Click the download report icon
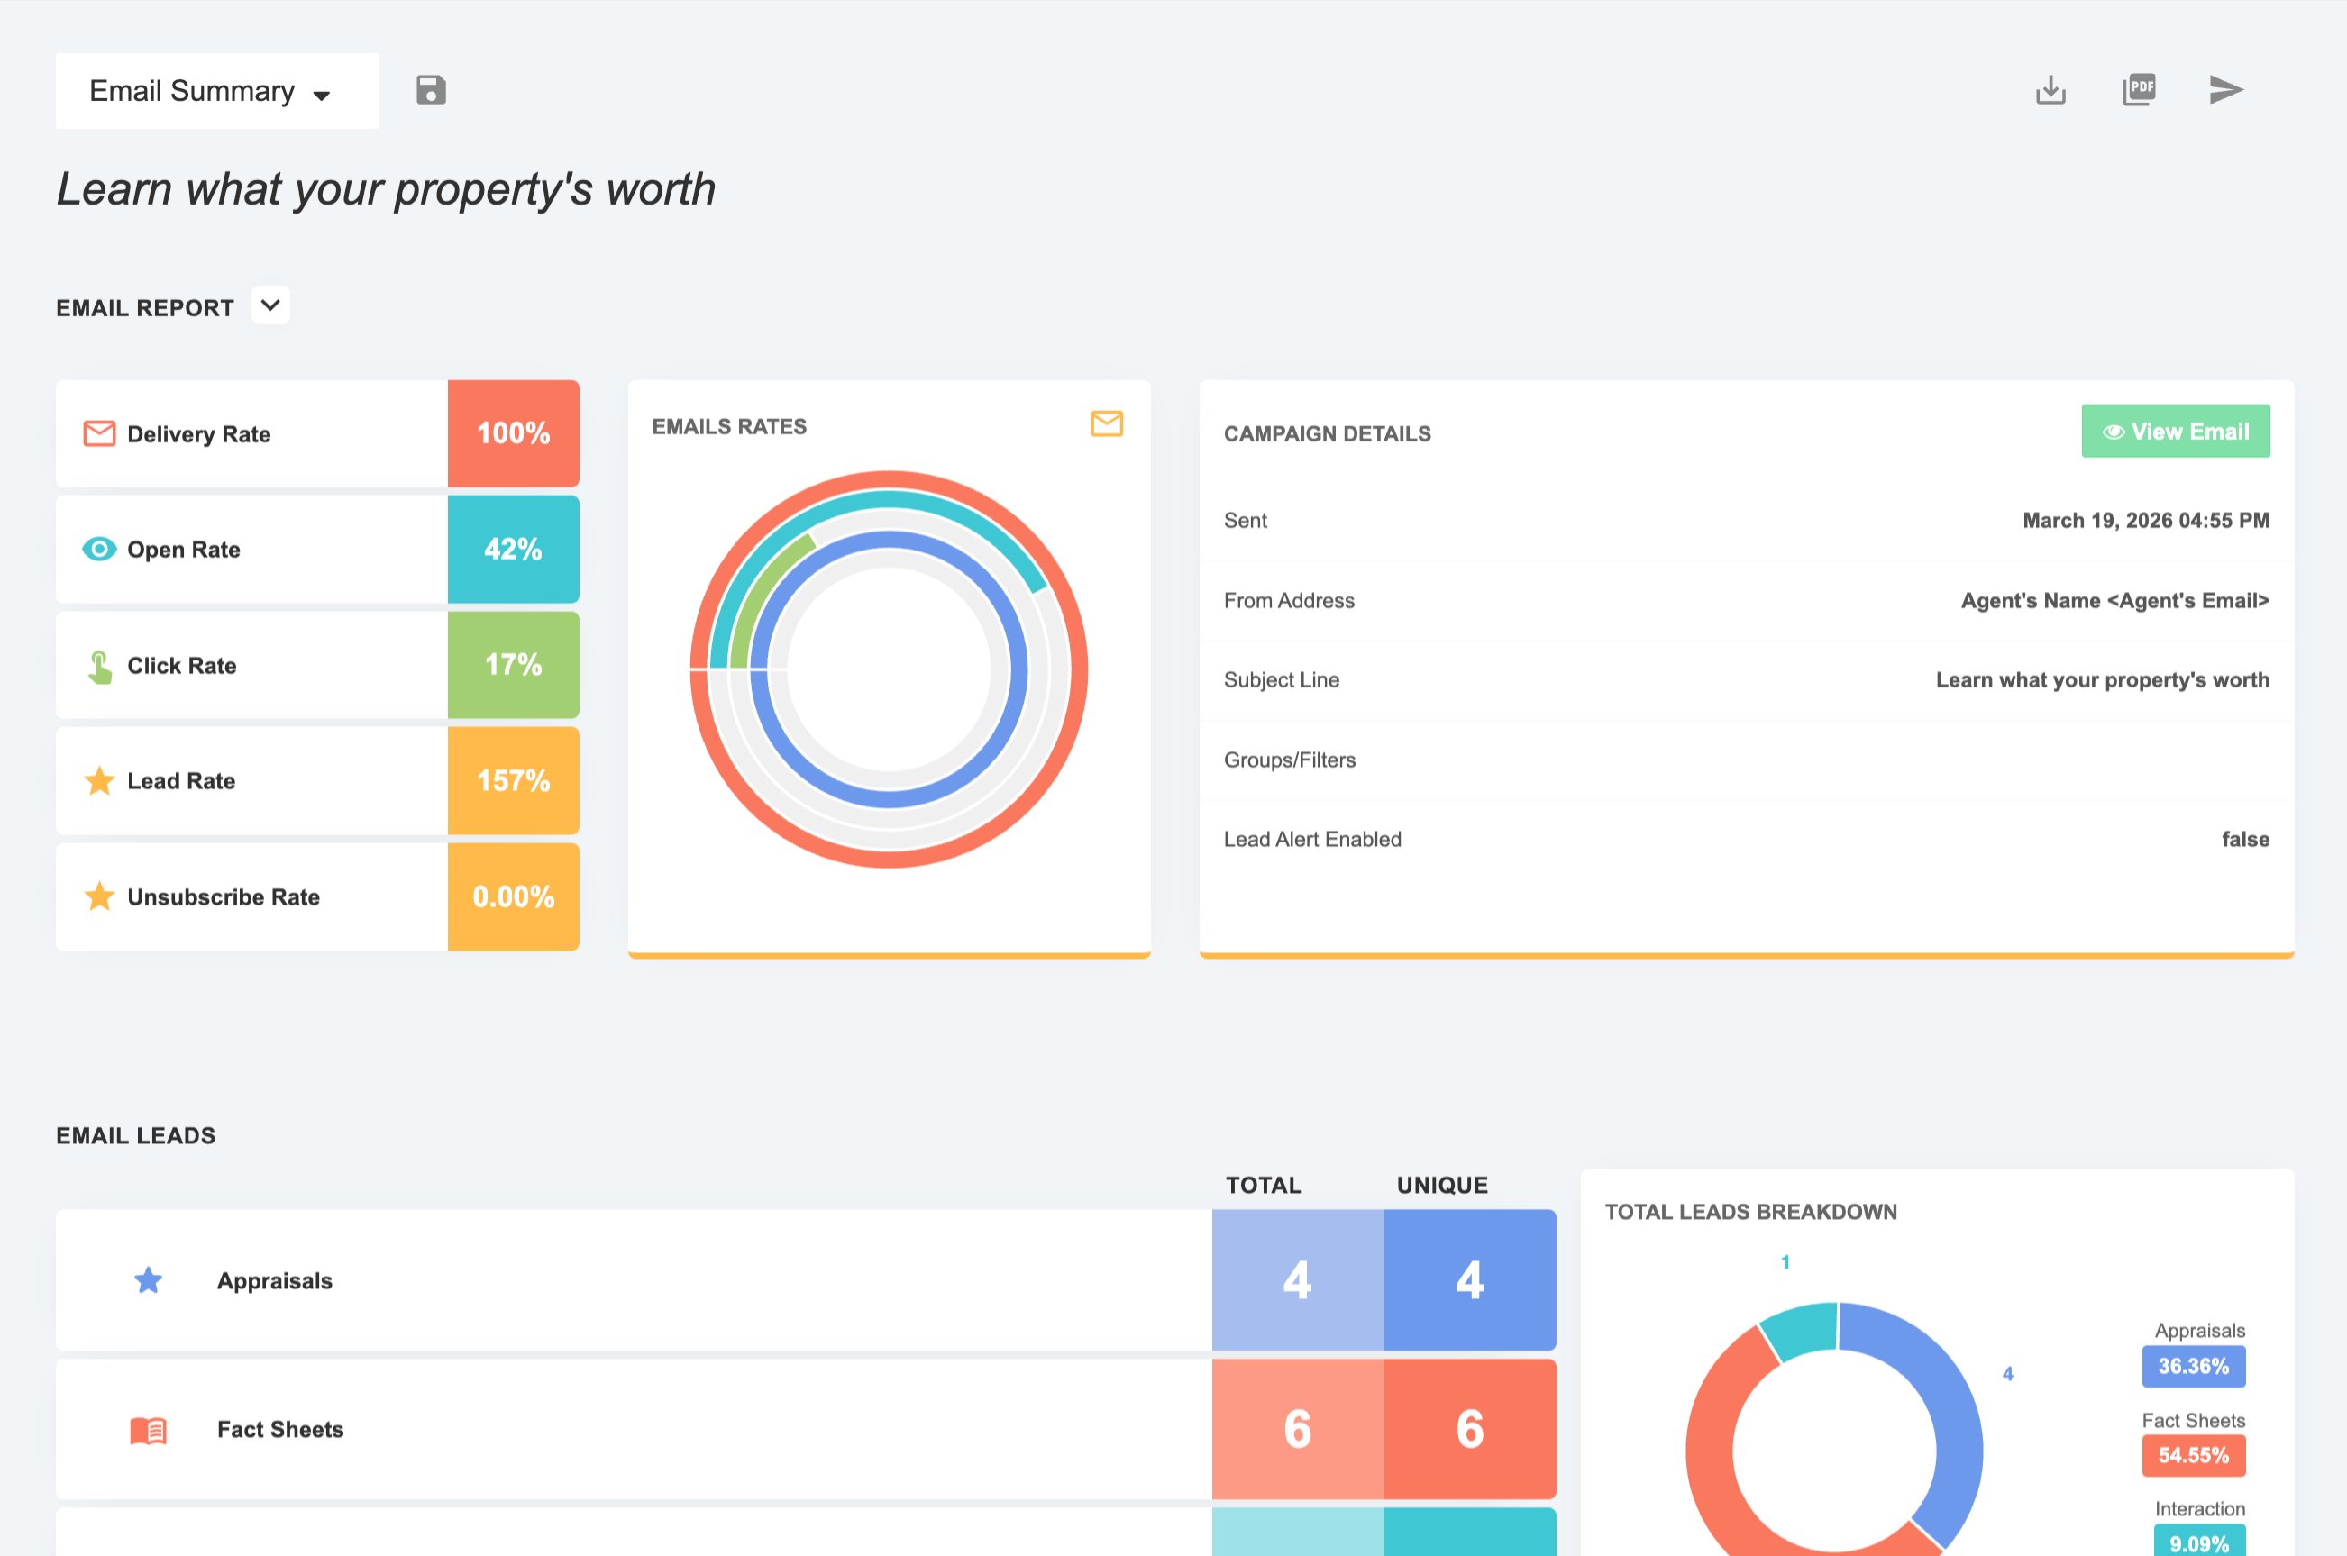This screenshot has height=1556, width=2347. 2050,90
